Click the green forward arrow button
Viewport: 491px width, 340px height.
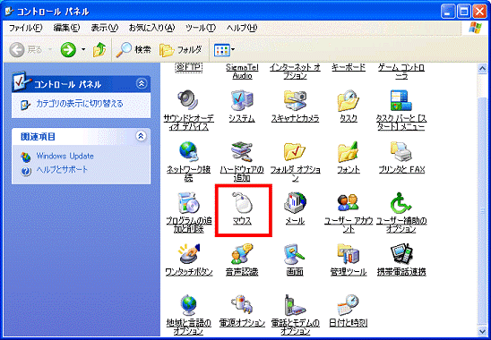coord(69,50)
